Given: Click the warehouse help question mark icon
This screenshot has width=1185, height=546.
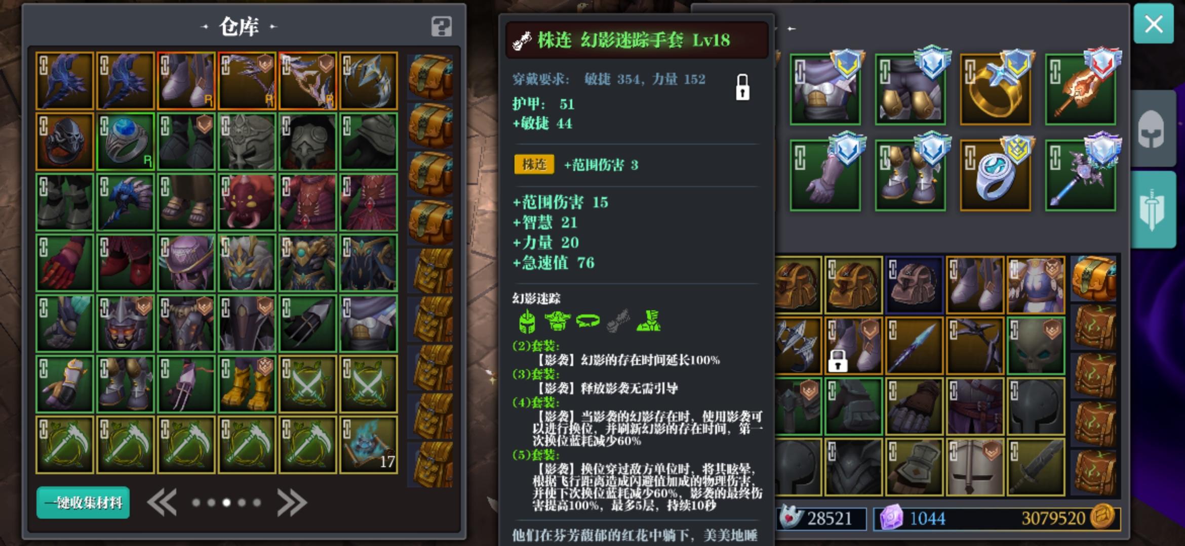Looking at the screenshot, I should (441, 26).
